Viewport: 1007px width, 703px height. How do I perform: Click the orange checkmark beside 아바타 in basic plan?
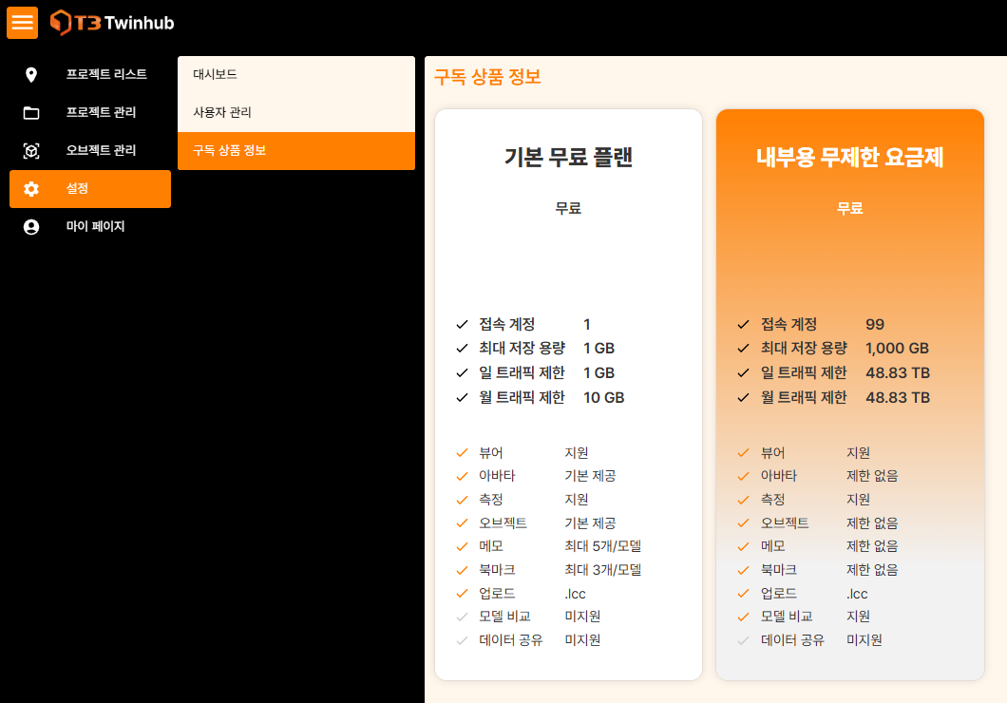(462, 476)
